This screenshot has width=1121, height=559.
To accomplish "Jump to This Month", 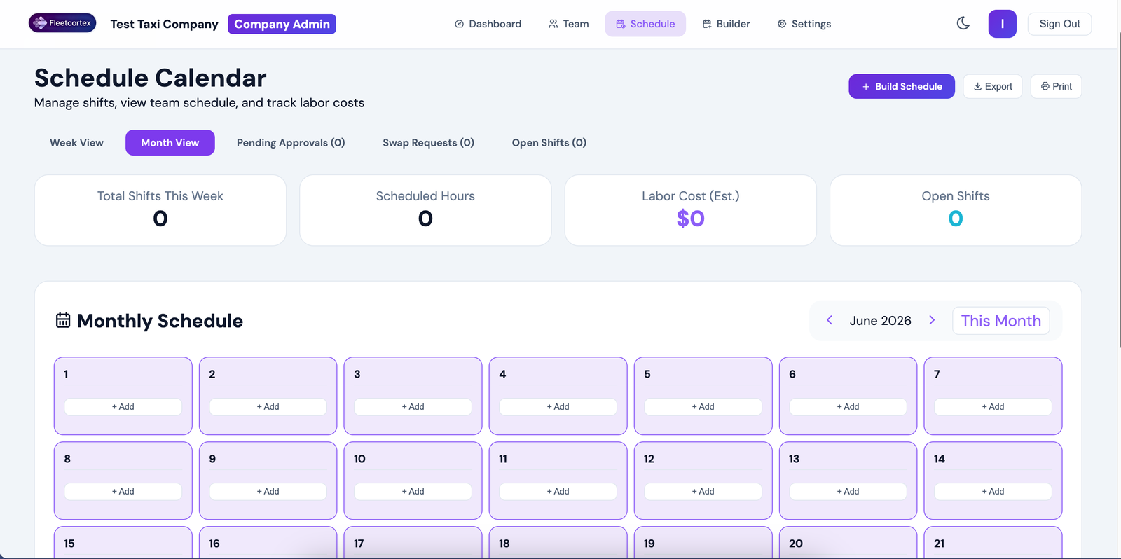I will (x=1000, y=320).
